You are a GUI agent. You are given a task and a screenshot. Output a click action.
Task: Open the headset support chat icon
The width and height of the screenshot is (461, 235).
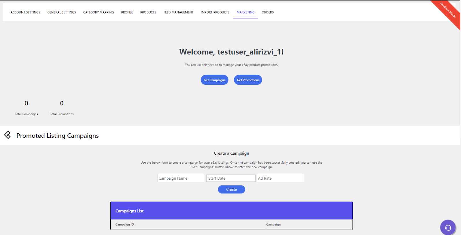click(x=448, y=228)
